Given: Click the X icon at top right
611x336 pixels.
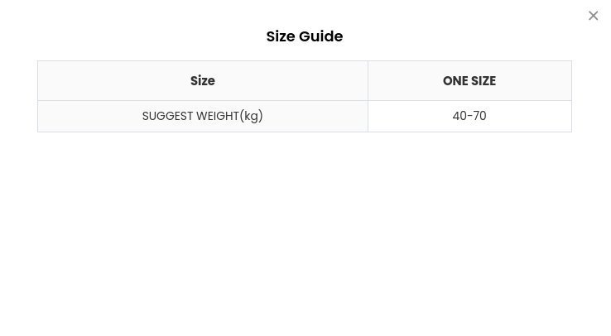Looking at the screenshot, I should coord(593,16).
